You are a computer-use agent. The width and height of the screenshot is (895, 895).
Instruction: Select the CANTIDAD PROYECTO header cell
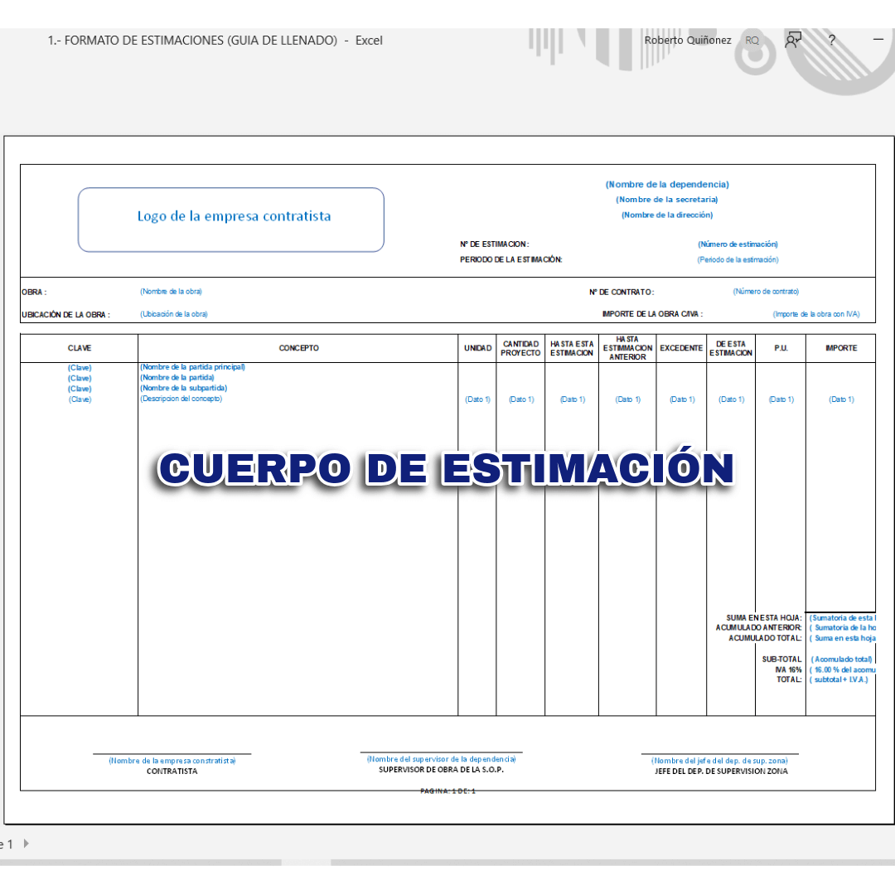click(x=520, y=349)
